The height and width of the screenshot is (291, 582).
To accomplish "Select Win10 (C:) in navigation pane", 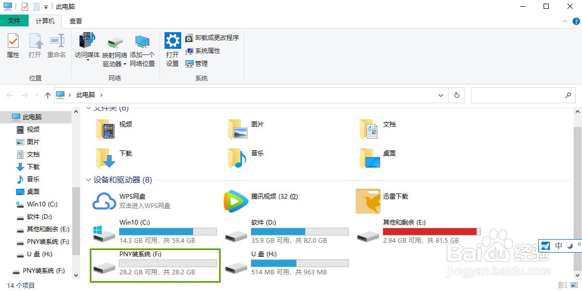I will pyautogui.click(x=42, y=204).
